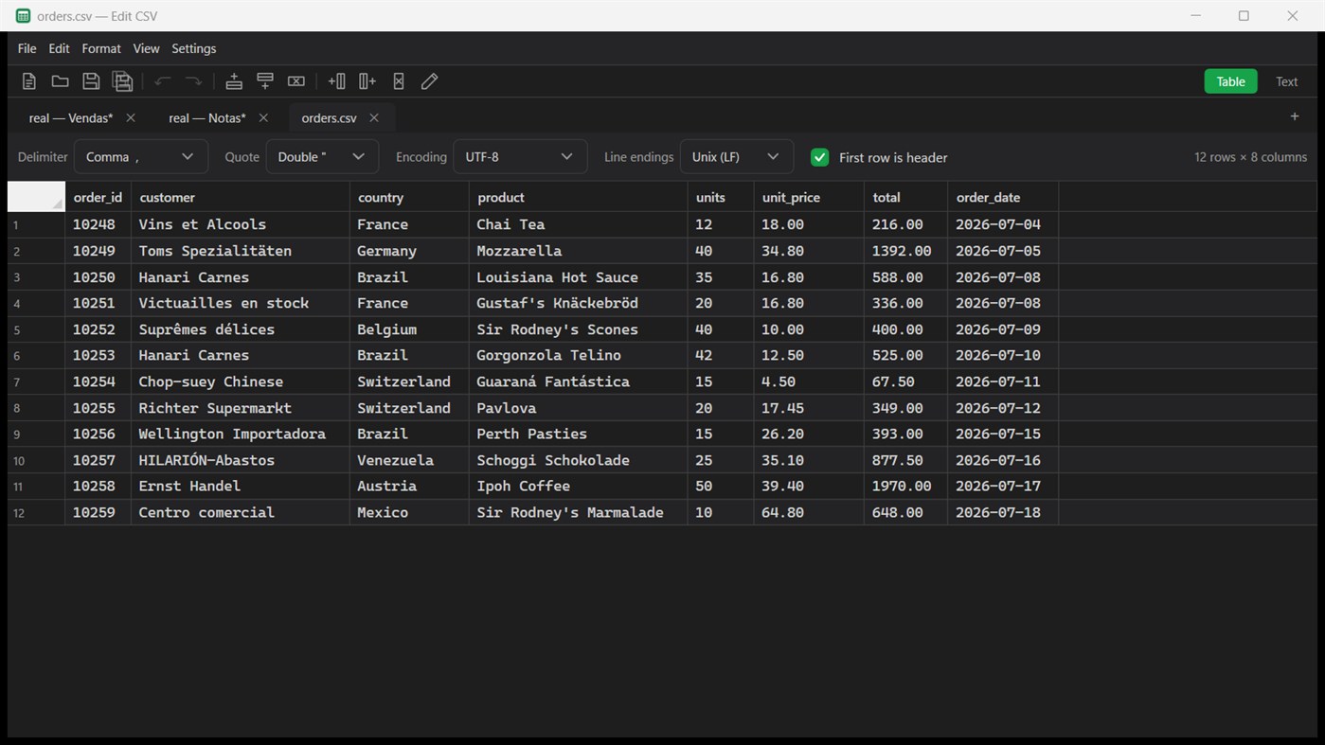The width and height of the screenshot is (1325, 745).
Task: Click the Undo arrow icon
Action: [162, 81]
